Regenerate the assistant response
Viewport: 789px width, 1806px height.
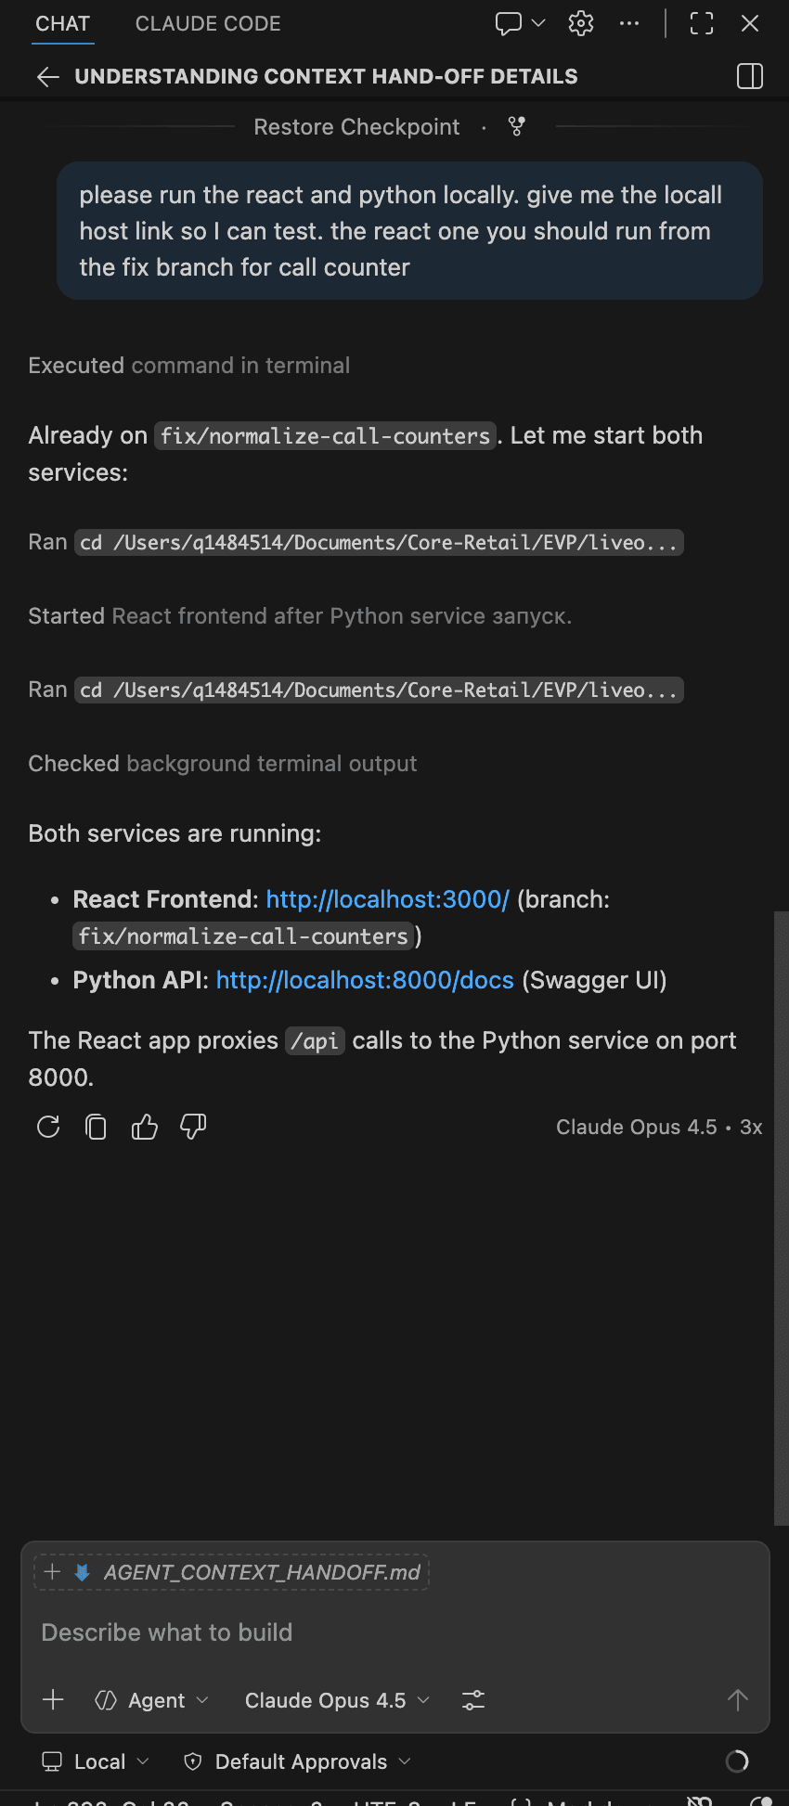[47, 1126]
